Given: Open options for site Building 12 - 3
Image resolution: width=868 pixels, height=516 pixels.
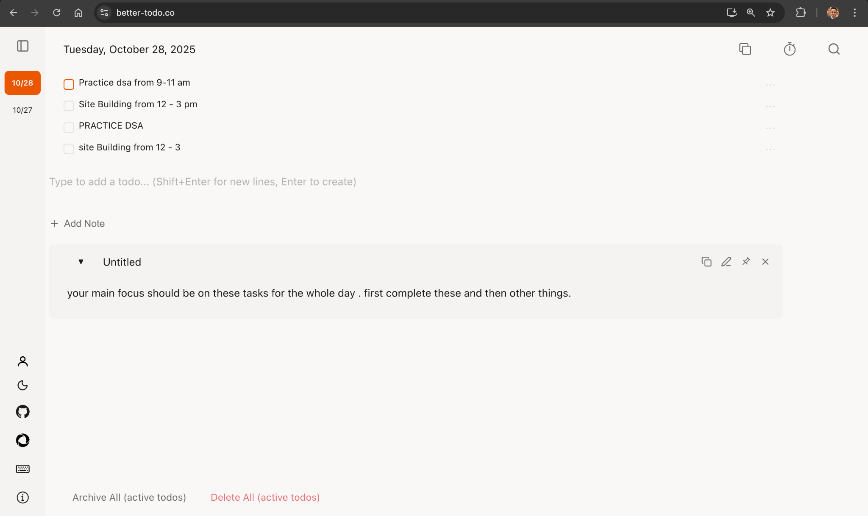Looking at the screenshot, I should pos(770,150).
